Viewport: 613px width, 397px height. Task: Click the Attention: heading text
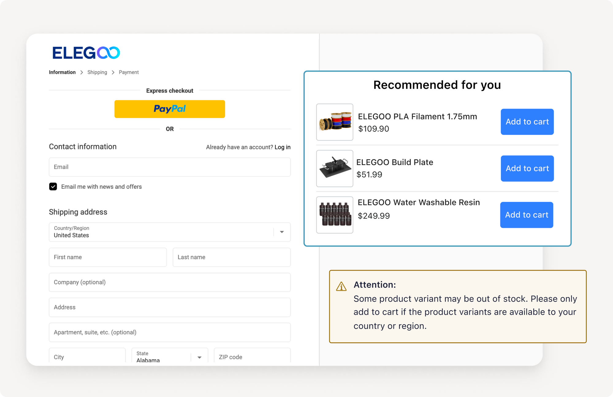tap(375, 285)
